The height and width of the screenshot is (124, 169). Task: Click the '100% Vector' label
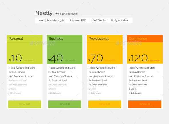(x=99, y=20)
